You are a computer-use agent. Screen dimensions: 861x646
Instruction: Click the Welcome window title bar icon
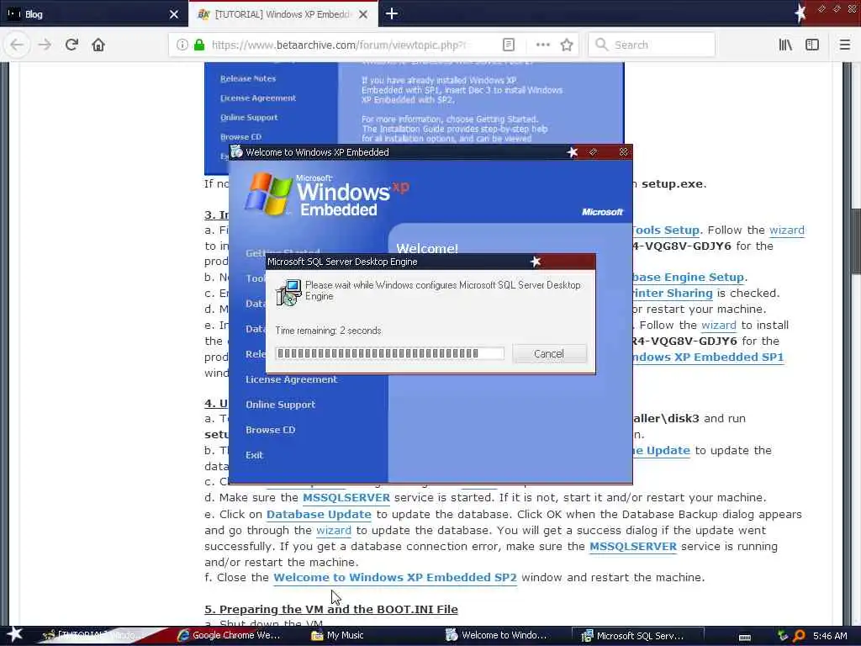click(x=236, y=151)
